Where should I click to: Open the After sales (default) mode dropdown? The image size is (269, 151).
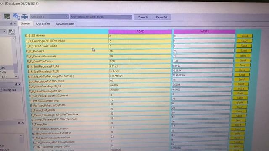pos(101,17)
